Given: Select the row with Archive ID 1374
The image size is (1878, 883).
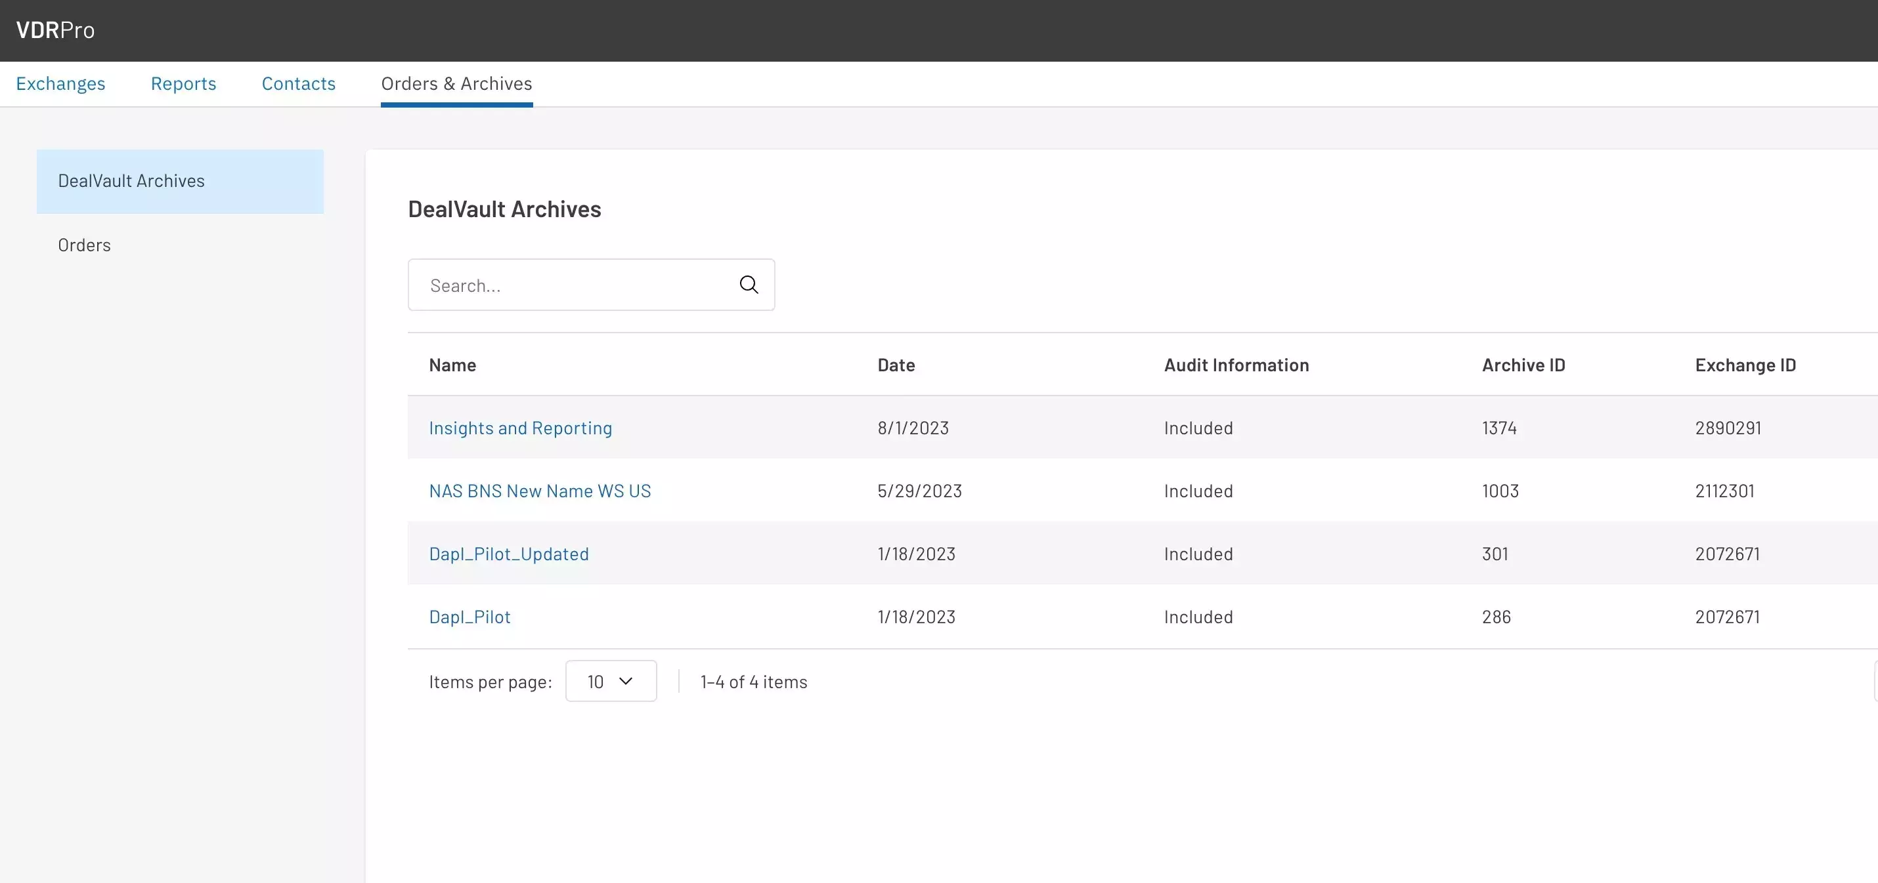Looking at the screenshot, I should 1499,428.
